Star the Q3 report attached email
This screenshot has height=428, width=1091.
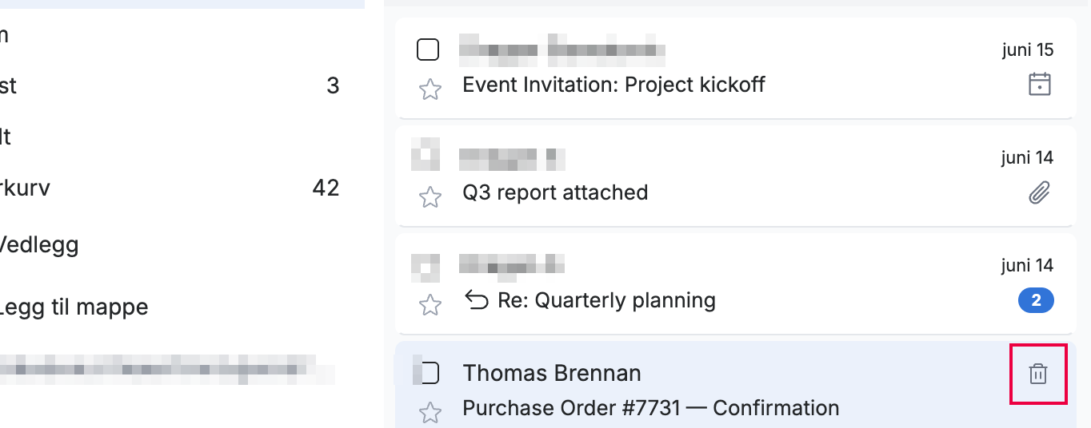(430, 197)
